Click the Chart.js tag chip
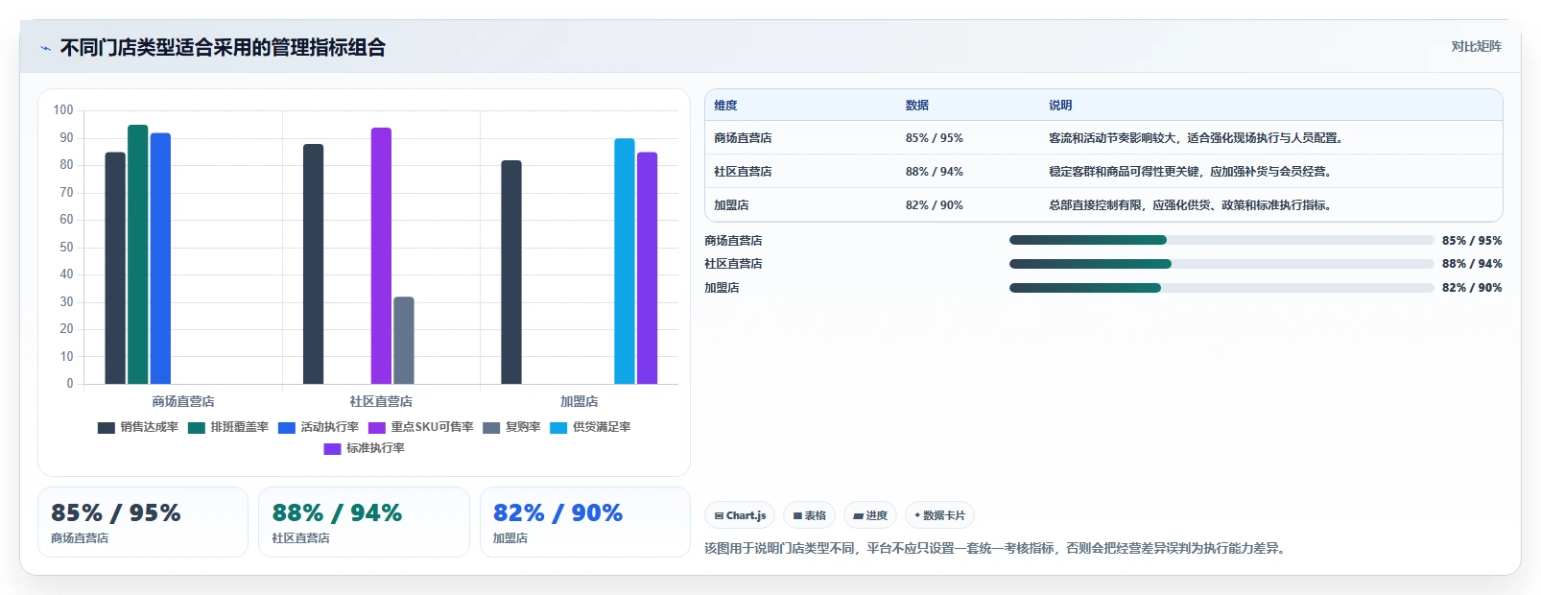This screenshot has height=595, width=1541. pos(740,515)
